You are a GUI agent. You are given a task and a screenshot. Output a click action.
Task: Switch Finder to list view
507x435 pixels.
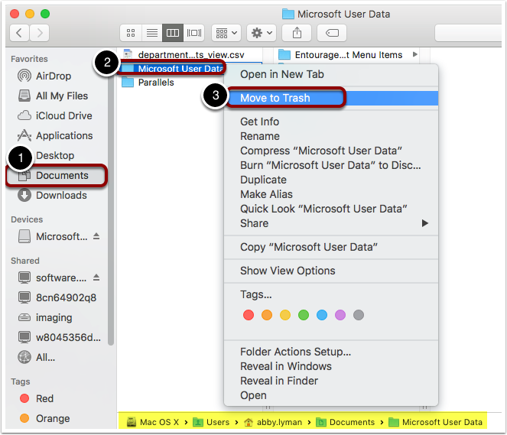(152, 33)
